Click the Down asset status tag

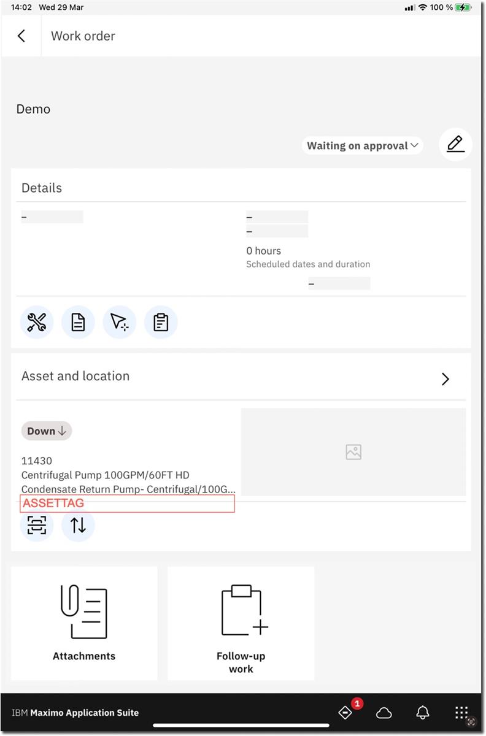tap(47, 431)
